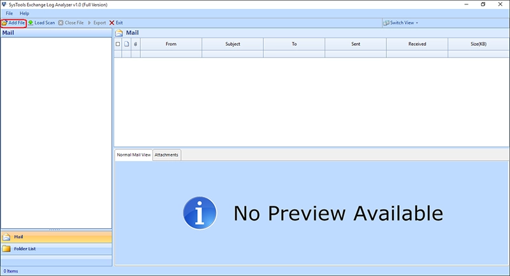Click the document icon column header
The width and height of the screenshot is (510, 276).
click(126, 44)
